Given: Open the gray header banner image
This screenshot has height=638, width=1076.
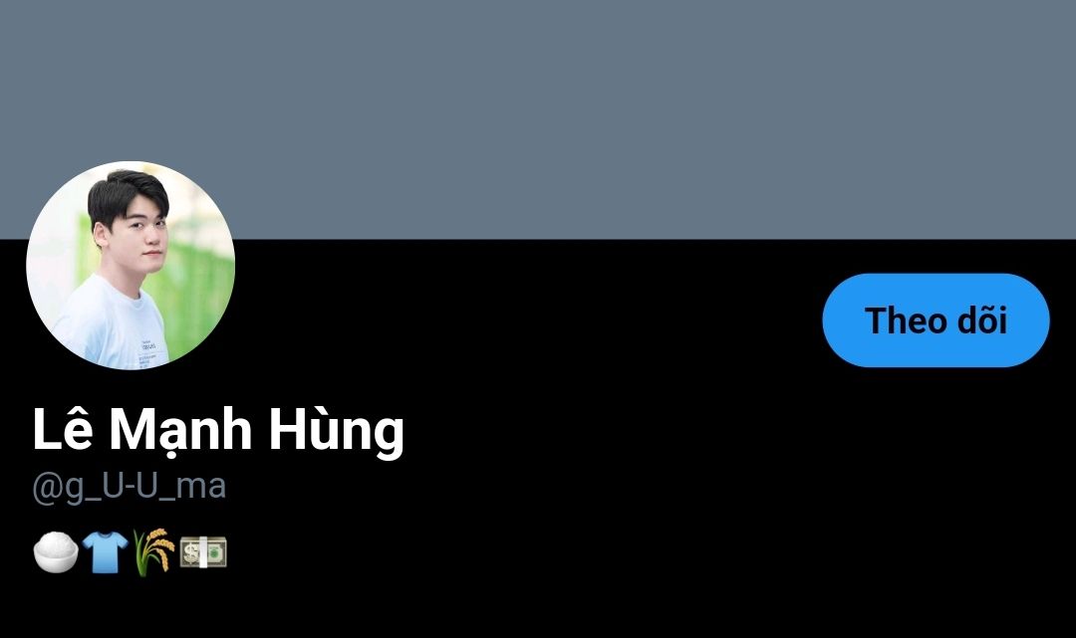Looking at the screenshot, I should pos(538,119).
